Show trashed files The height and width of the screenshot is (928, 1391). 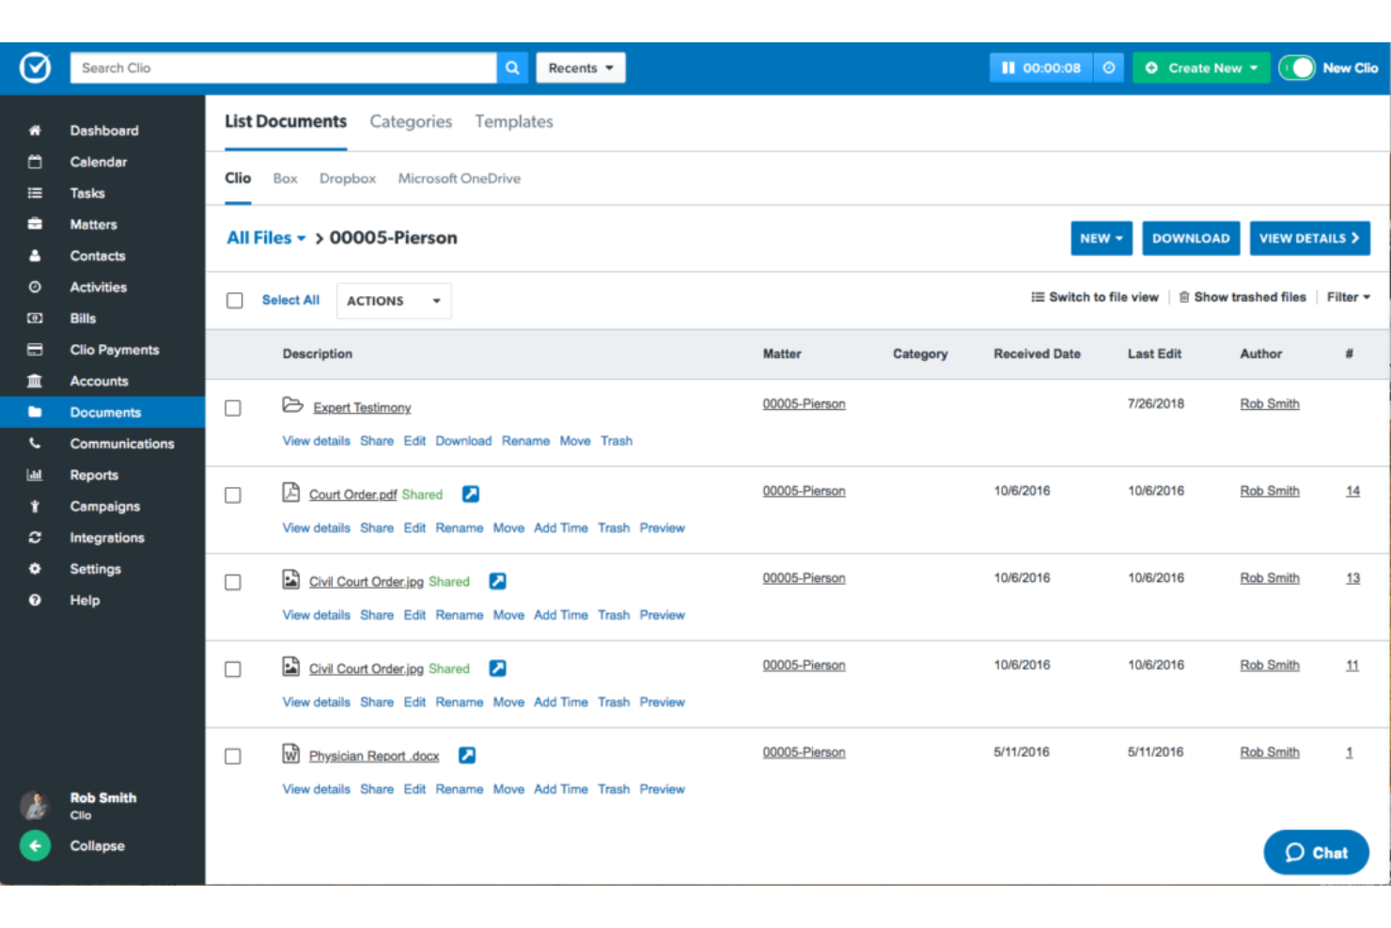point(1243,297)
